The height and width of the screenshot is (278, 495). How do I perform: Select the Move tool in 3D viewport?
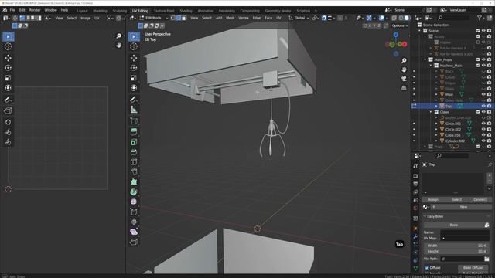point(134,58)
